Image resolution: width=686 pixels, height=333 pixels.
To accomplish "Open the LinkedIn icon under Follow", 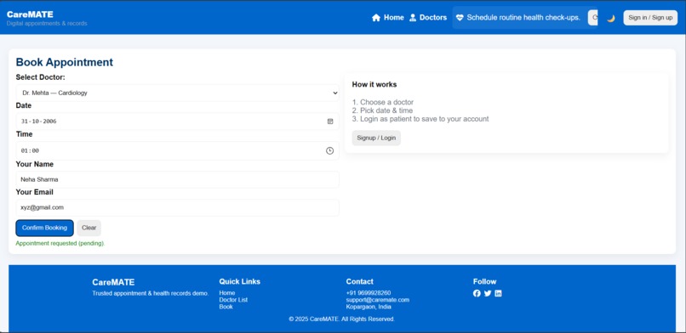I will (x=498, y=293).
